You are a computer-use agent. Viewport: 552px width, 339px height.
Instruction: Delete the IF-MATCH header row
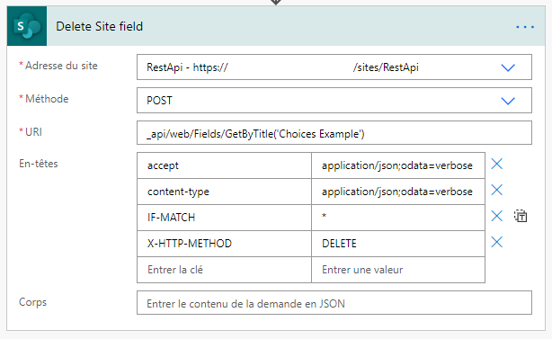(x=497, y=216)
